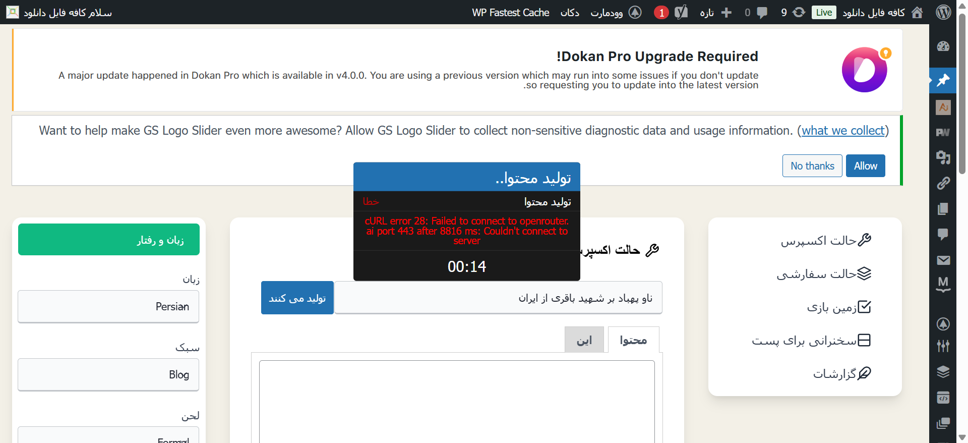Click the topic title input field
This screenshot has height=443, width=968.
pyautogui.click(x=498, y=298)
